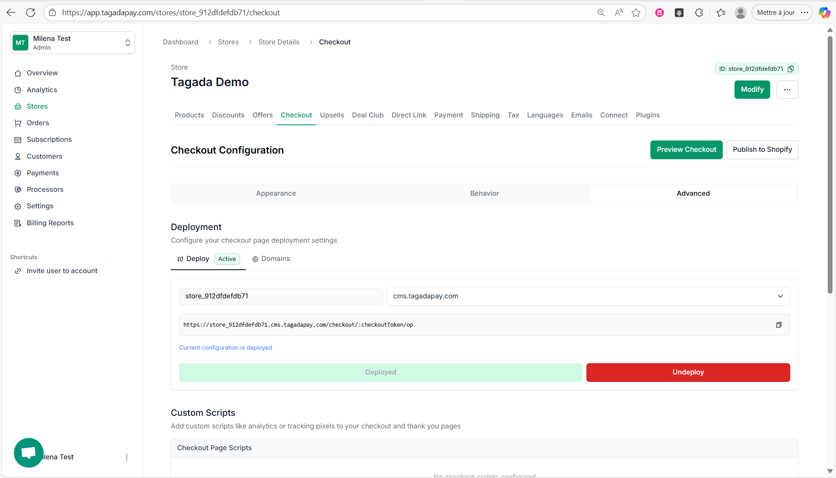Click the download extension icon
836x478 pixels.
pos(679,13)
